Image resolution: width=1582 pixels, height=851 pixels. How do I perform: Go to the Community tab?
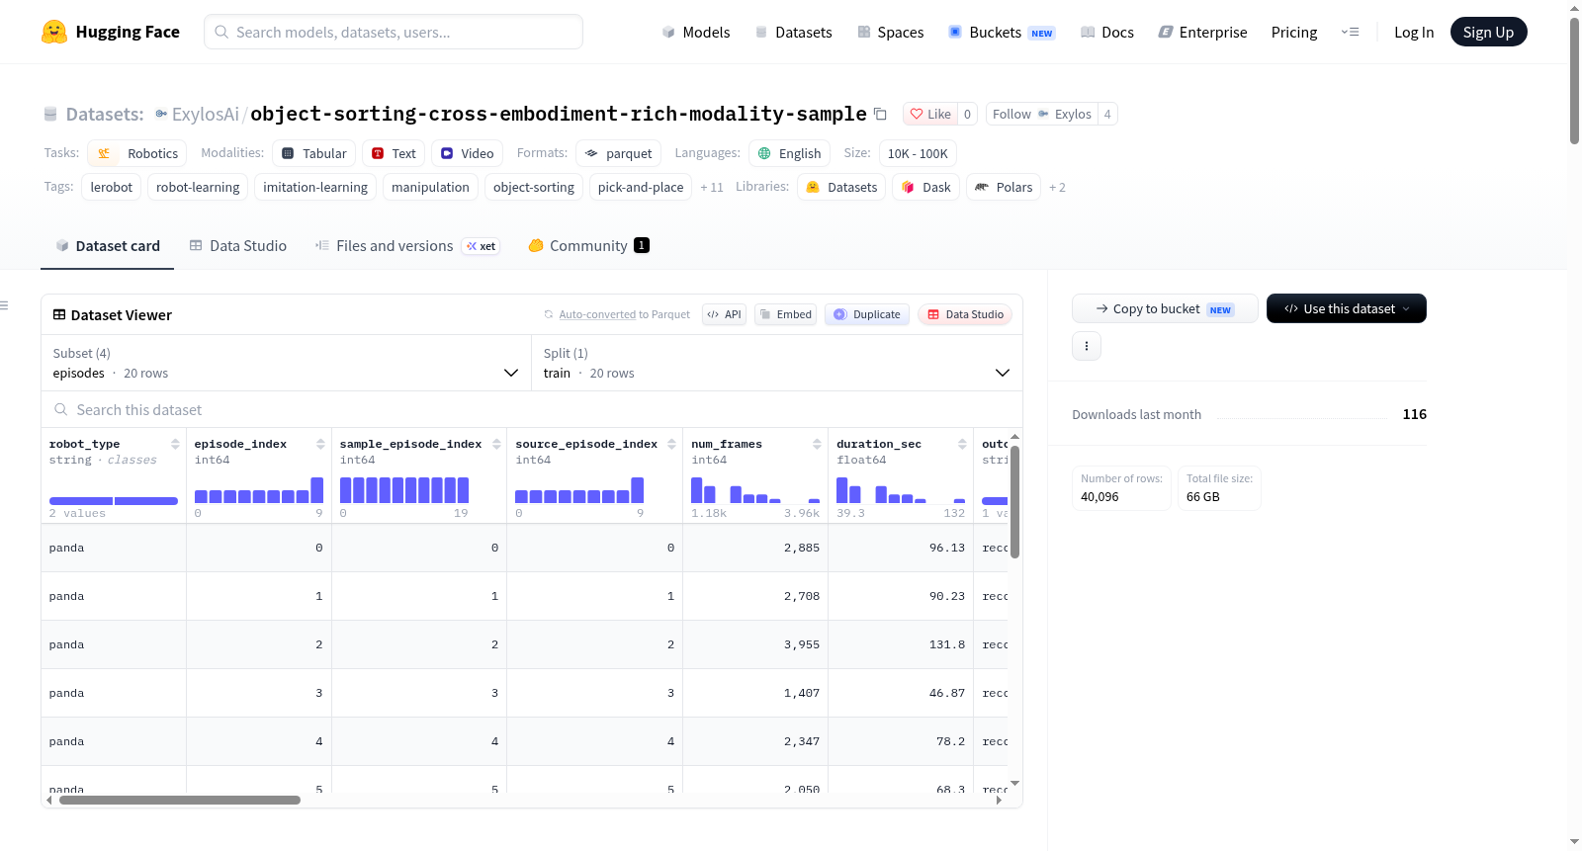588,246
